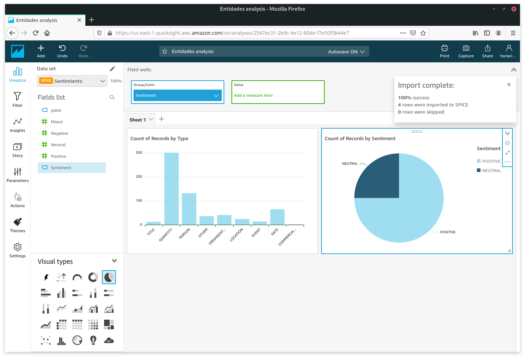Choose the Histogram visual type
Viewport: 525px width, 358px height.
[x=62, y=340]
